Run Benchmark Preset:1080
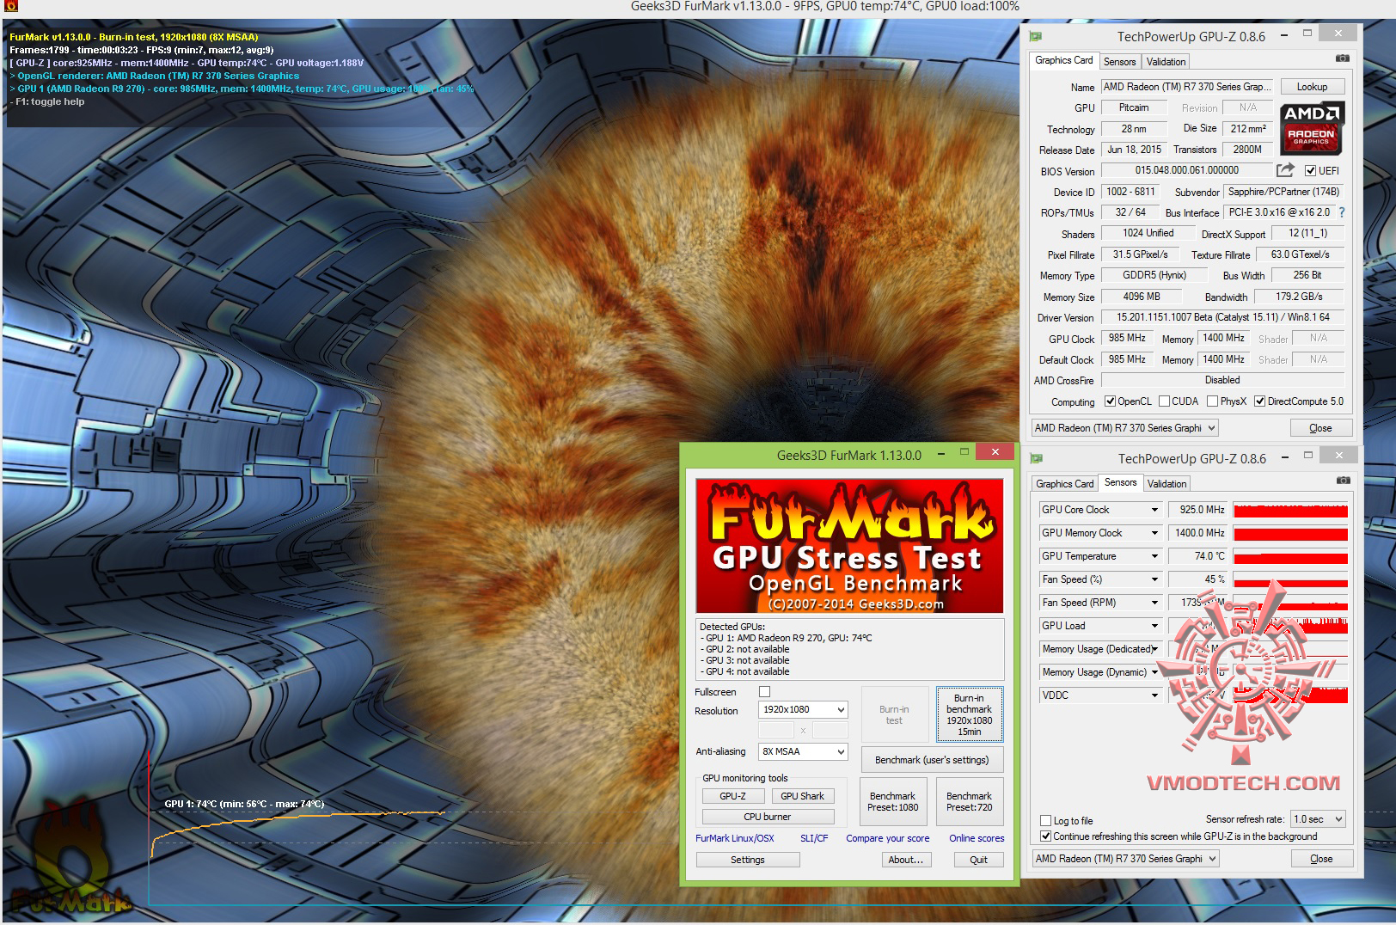The width and height of the screenshot is (1396, 925). point(893,802)
